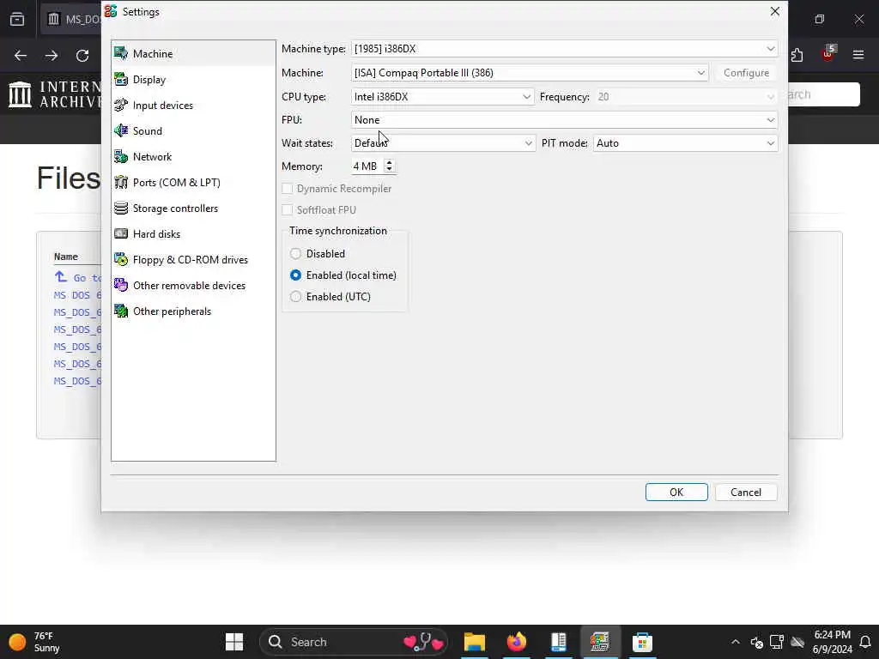Open File Explorer from the taskbar
879x659 pixels.
[x=474, y=642]
